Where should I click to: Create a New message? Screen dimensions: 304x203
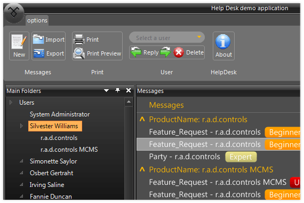19,46
